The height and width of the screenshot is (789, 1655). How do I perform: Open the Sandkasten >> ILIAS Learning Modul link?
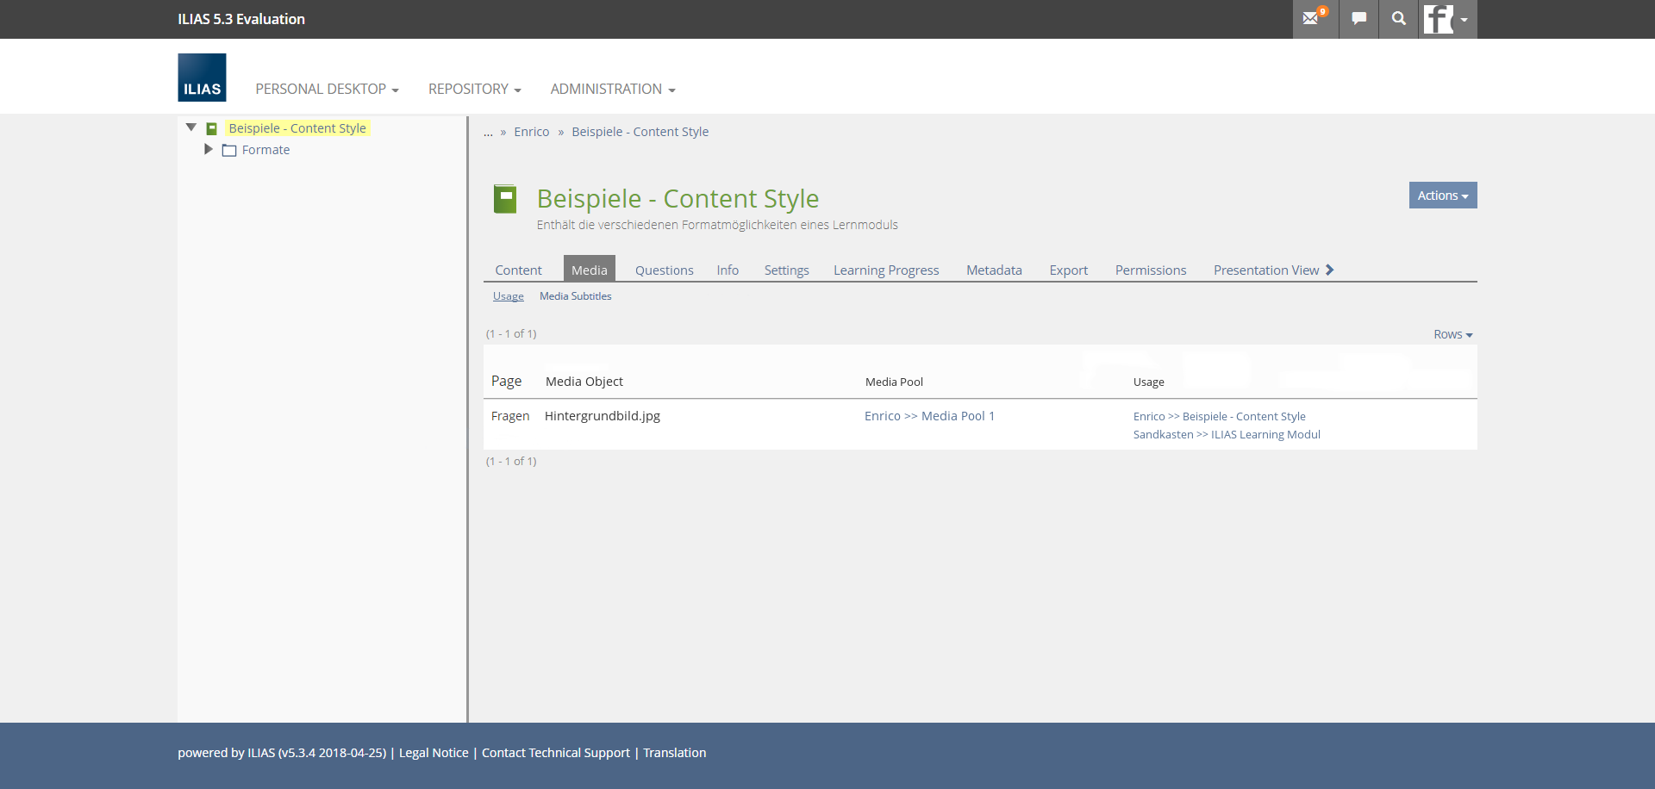click(1226, 435)
